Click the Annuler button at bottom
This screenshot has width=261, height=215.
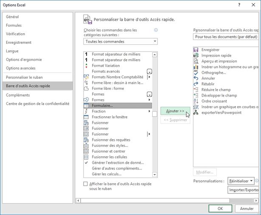click(x=247, y=209)
